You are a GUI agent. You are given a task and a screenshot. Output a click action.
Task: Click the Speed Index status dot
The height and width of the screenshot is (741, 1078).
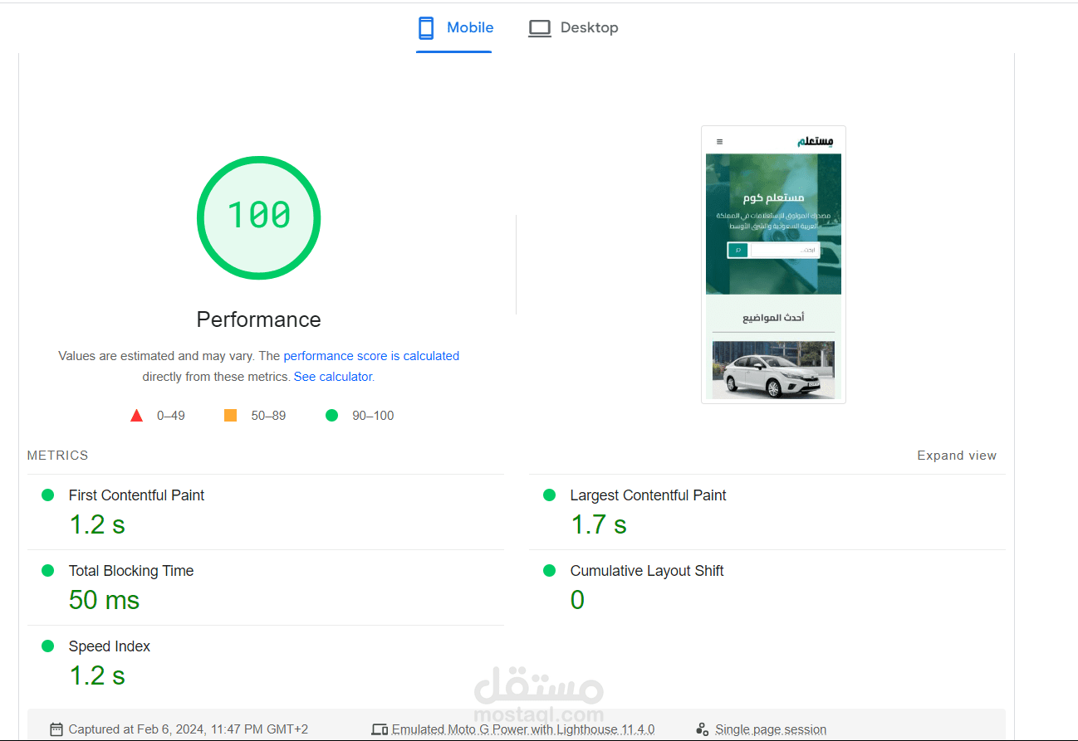pos(48,646)
